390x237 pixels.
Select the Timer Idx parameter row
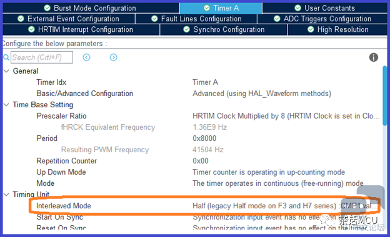[51, 82]
